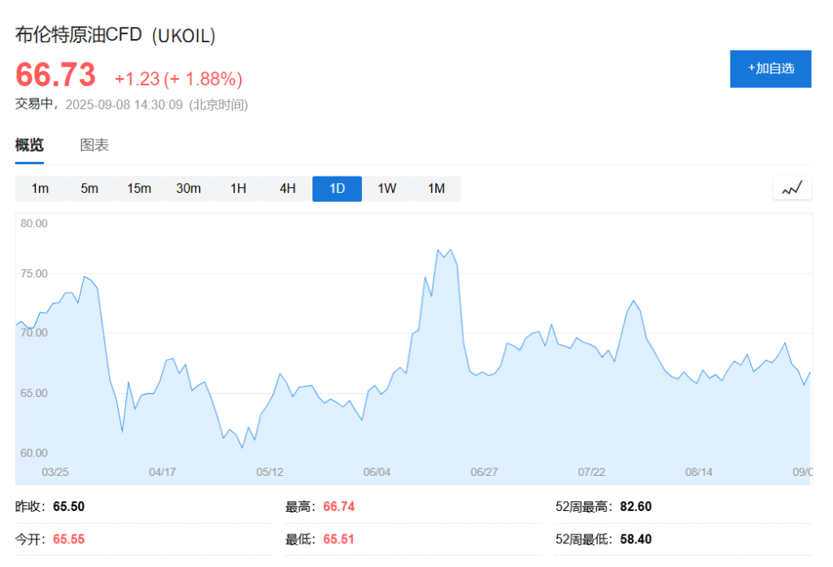Image resolution: width=833 pixels, height=567 pixels.
Task: Select the 1D timeframe button
Action: tap(337, 189)
